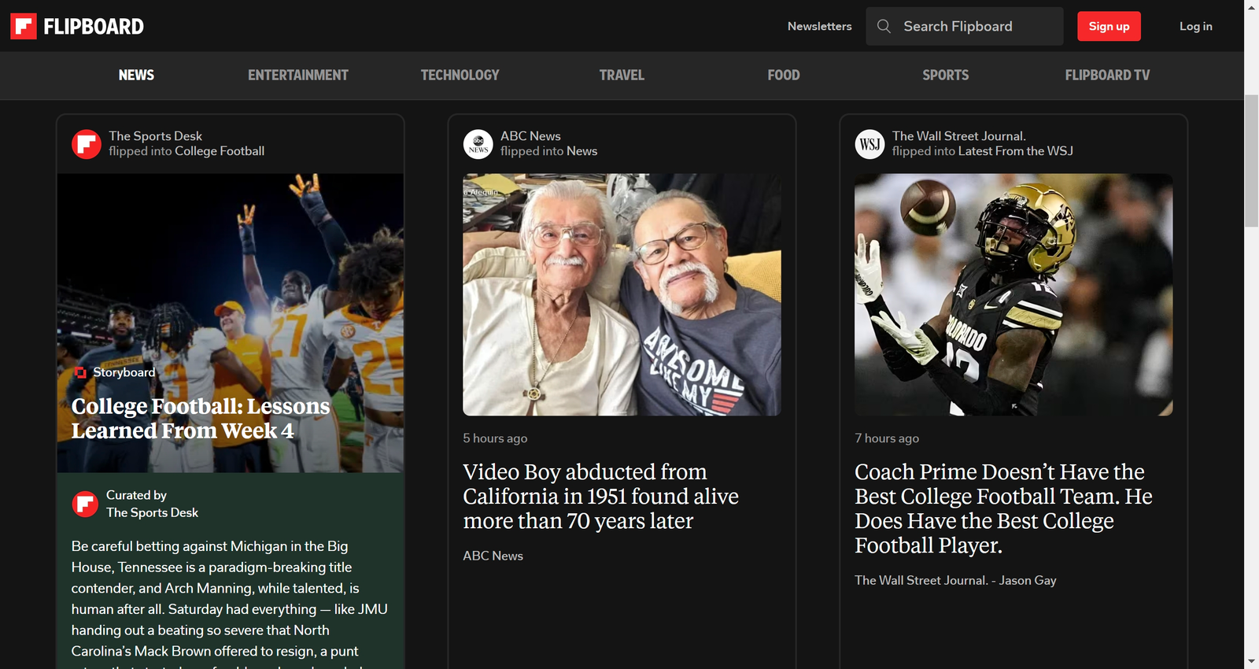Click the search magnifier icon
1259x669 pixels.
point(884,26)
